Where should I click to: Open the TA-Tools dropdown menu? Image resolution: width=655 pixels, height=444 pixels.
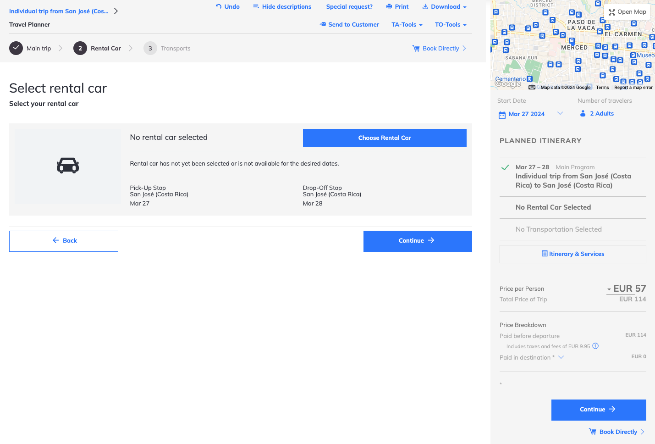[x=421, y=25]
